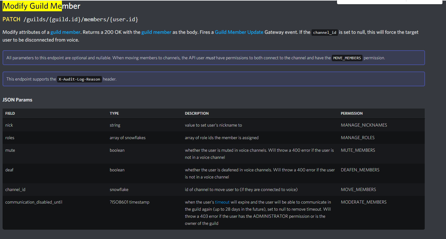Viewport: 446px width, 239px height.
Task: Click channel_id inline code in intro paragraph
Action: coord(325,33)
